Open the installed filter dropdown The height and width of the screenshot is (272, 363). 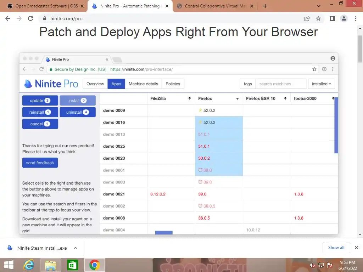click(x=321, y=84)
